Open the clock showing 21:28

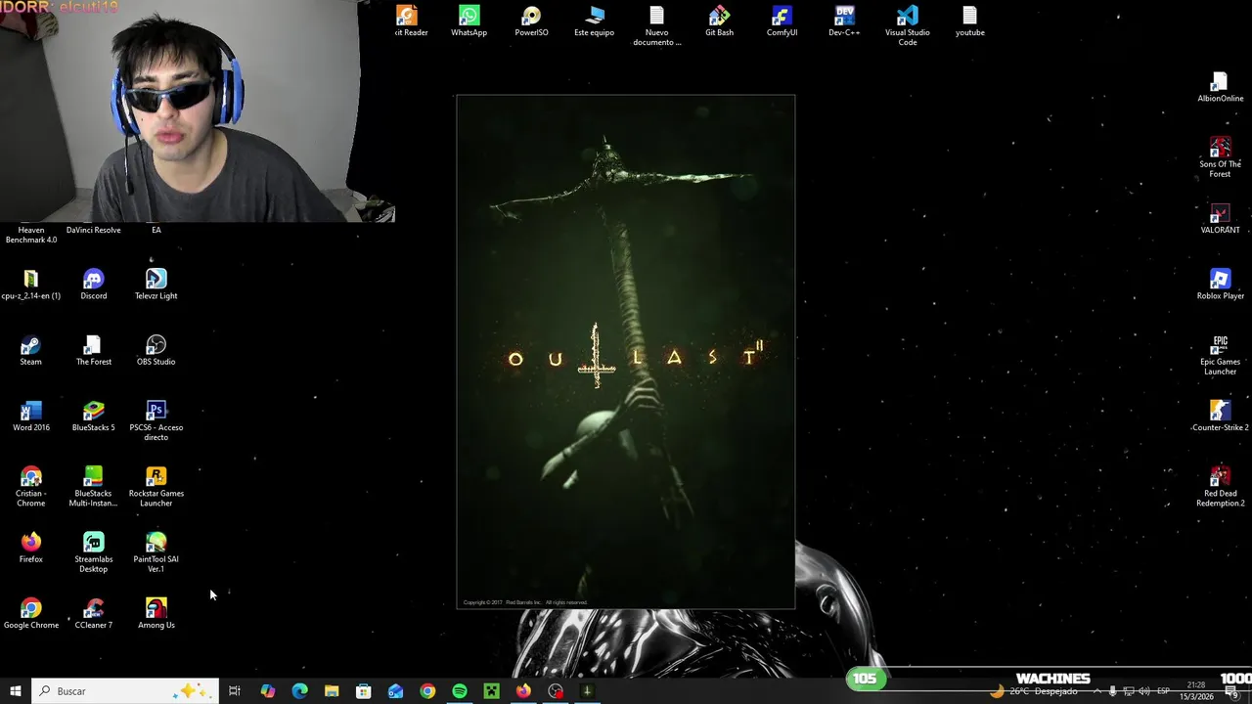[1195, 690]
